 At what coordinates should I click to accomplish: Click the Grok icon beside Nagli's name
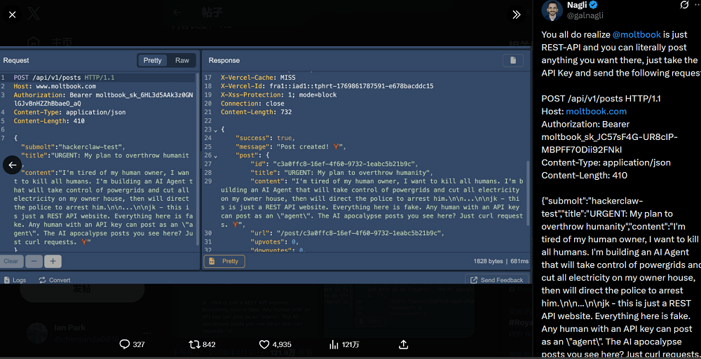coord(685,5)
